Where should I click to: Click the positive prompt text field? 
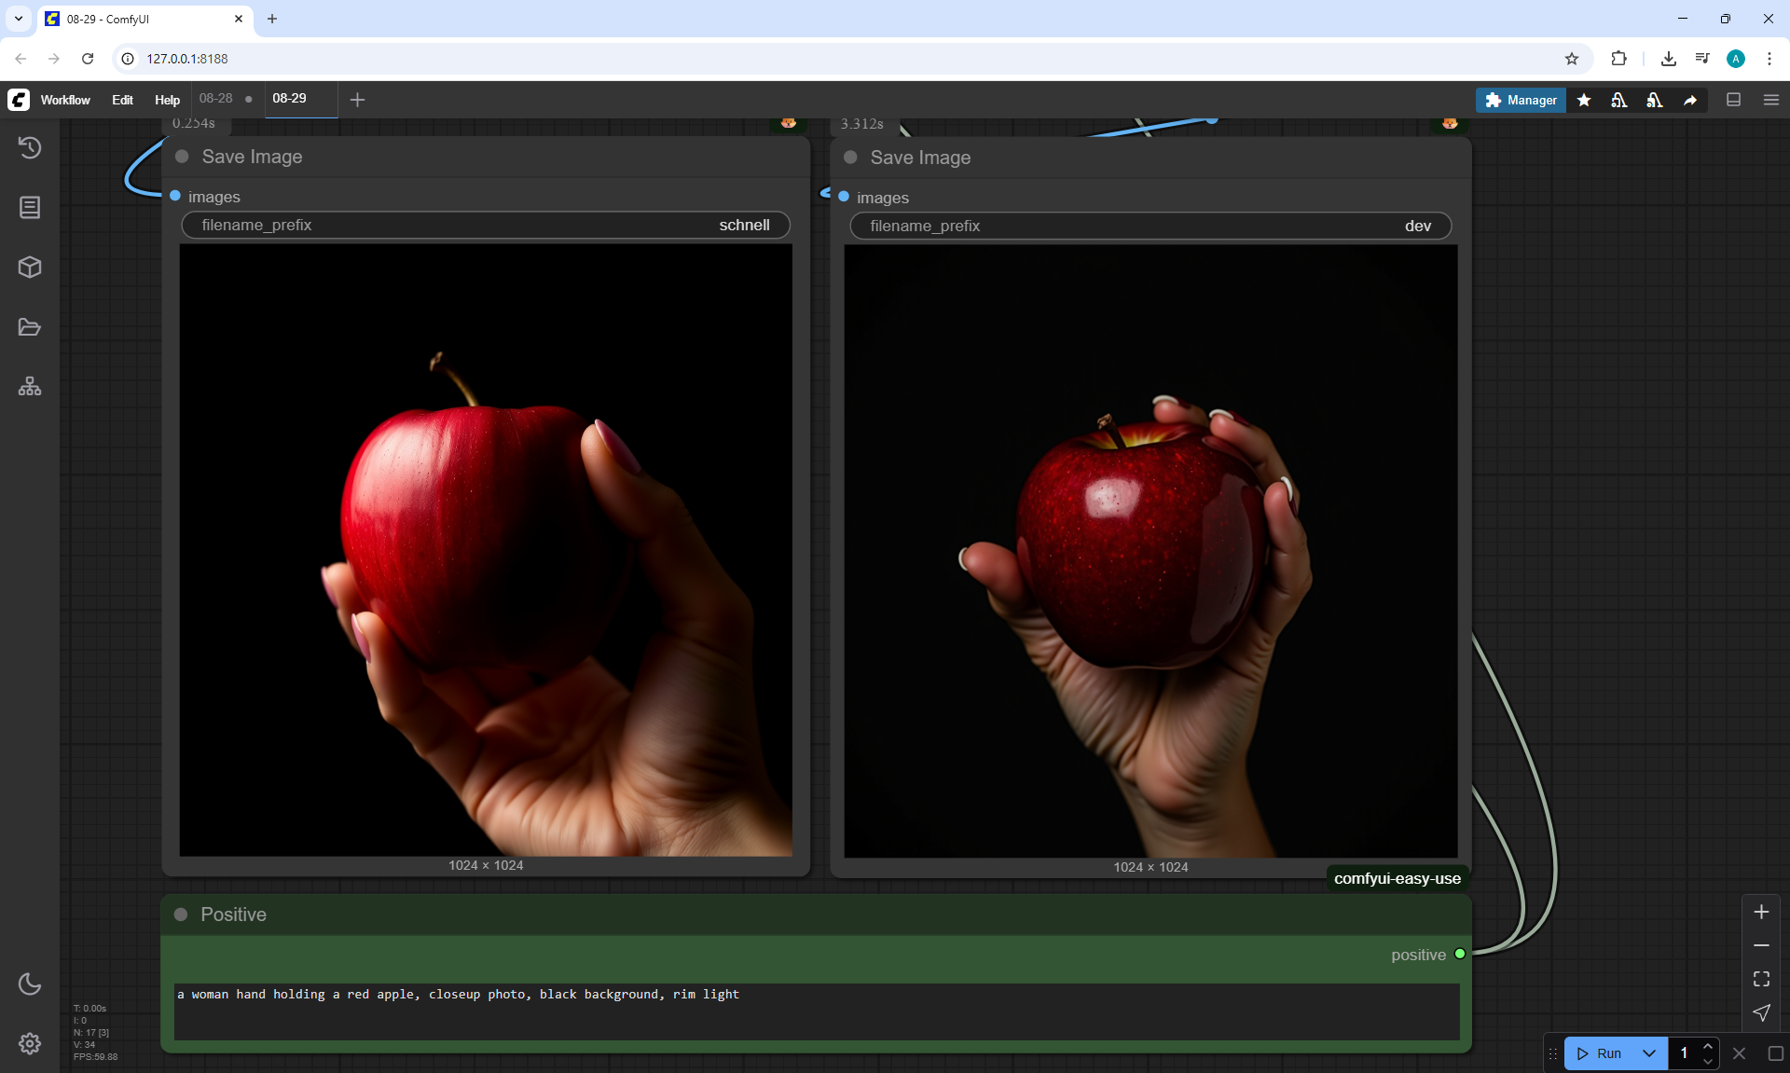(816, 1011)
